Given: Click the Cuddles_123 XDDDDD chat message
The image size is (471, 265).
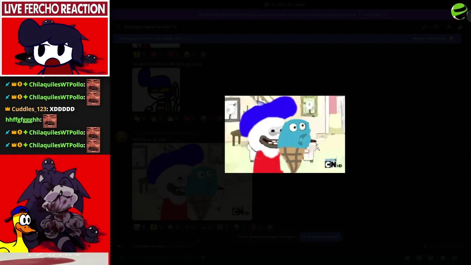Looking at the screenshot, I should 40,109.
